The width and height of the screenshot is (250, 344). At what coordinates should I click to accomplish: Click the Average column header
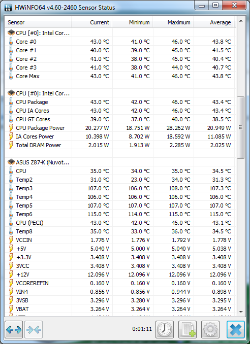(214, 22)
